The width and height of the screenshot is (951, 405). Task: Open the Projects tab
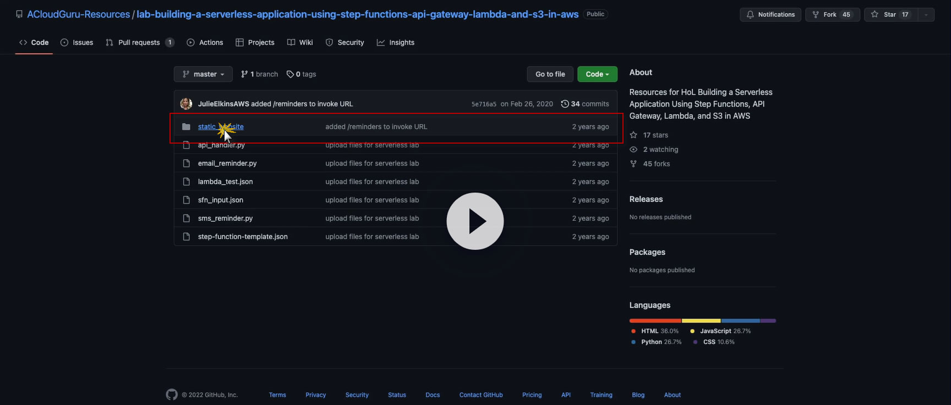point(255,42)
